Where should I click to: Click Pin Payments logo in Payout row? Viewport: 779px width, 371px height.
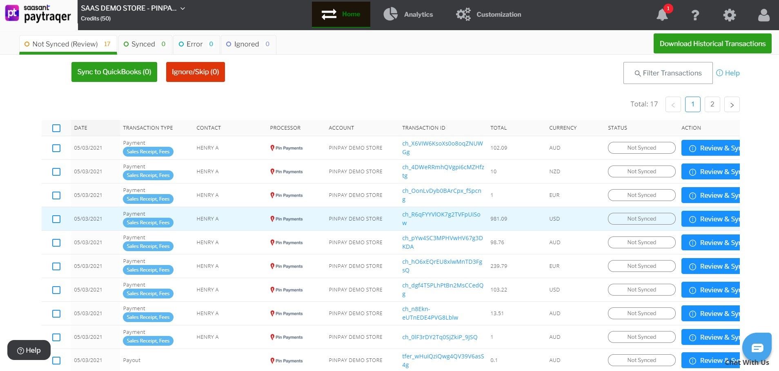click(x=287, y=361)
